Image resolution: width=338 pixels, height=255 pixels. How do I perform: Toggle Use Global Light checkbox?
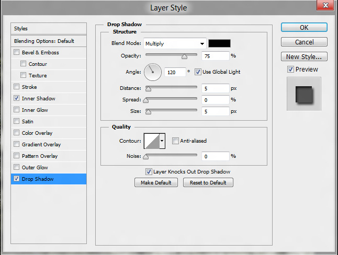pos(198,72)
